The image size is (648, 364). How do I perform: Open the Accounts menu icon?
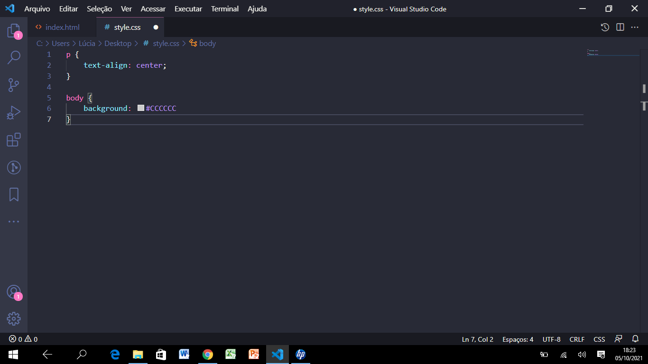(x=14, y=292)
